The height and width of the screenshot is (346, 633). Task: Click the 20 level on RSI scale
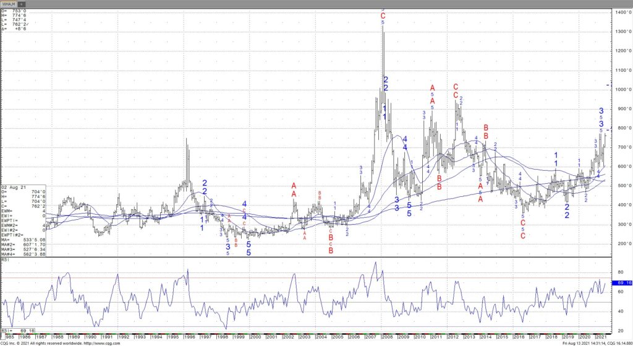click(618, 331)
